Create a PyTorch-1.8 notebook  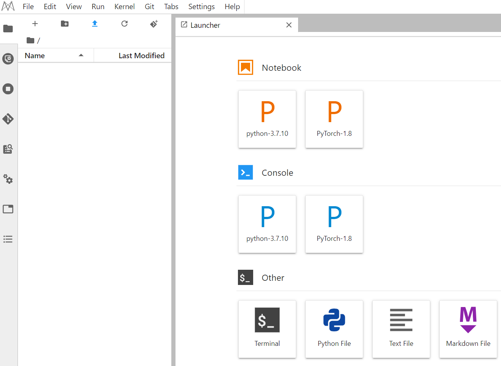click(334, 119)
